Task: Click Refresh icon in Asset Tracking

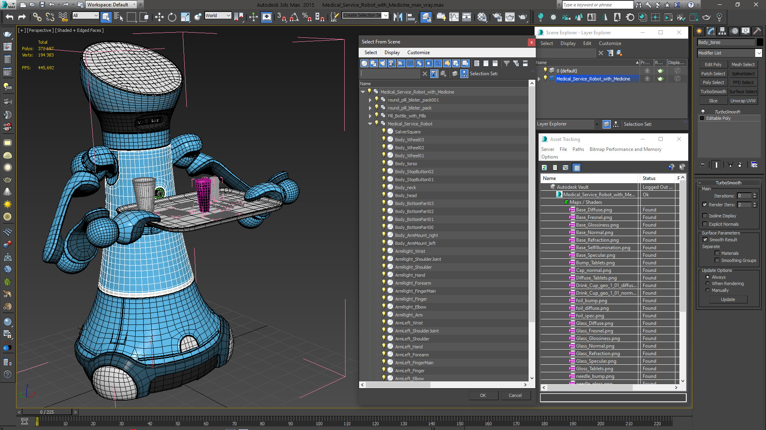Action: [544, 168]
